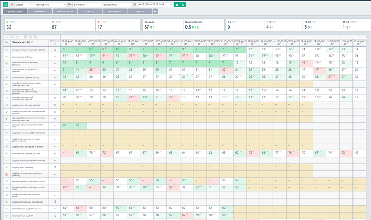Switch to the arenie...clinic tab

coord(15,11)
